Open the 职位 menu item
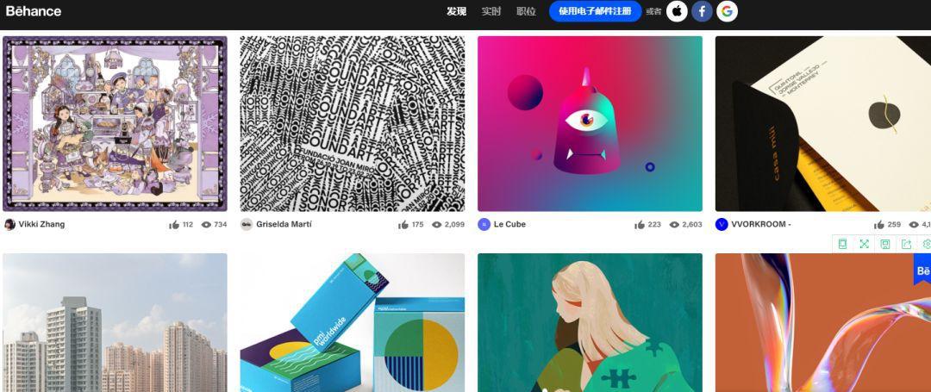The image size is (931, 392). [x=526, y=11]
